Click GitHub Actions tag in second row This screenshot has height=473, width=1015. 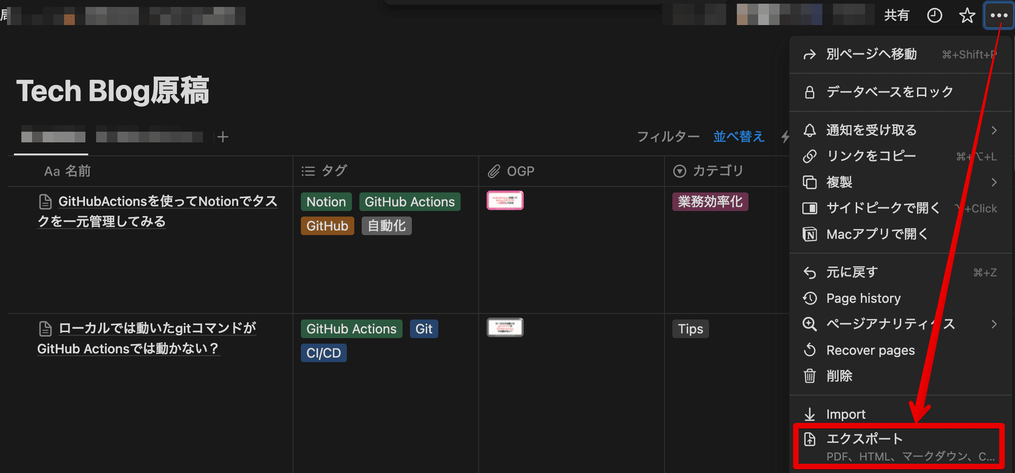point(351,329)
